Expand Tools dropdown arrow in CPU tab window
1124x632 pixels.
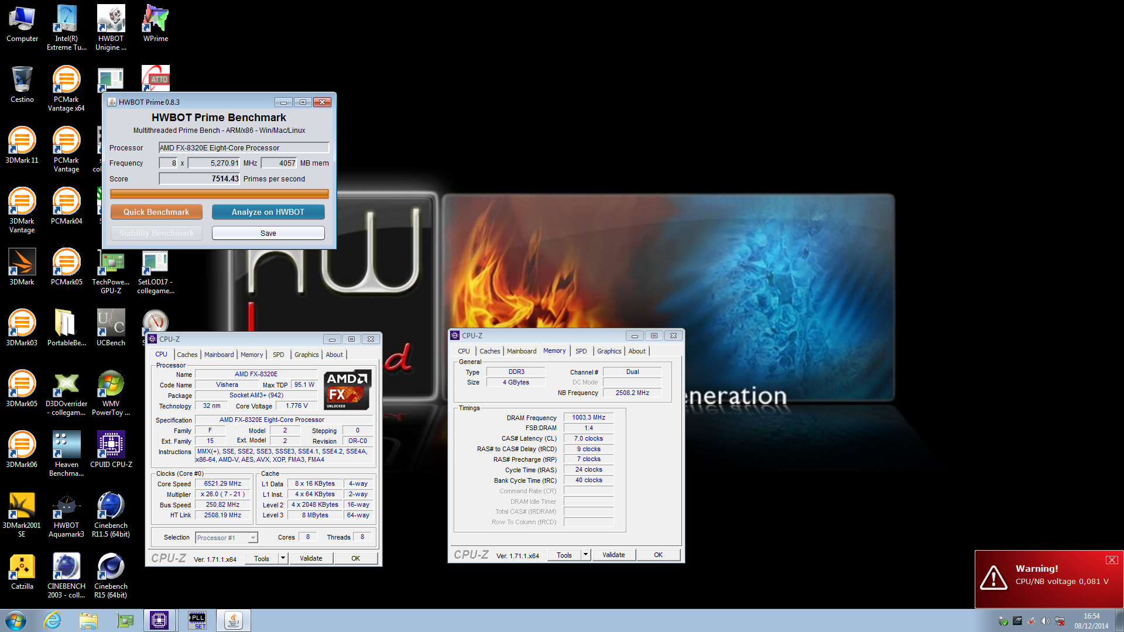pos(283,558)
